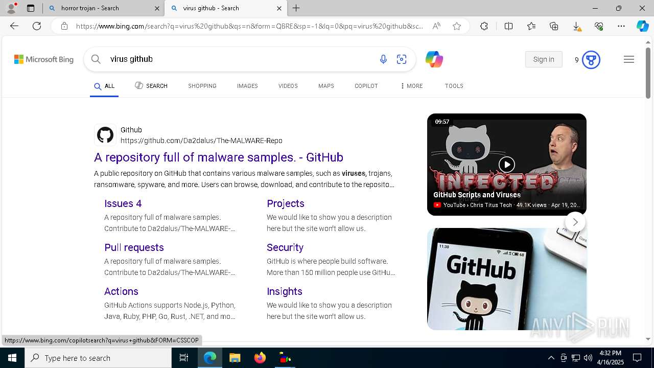Select the IMAGES tab
Viewport: 654px width, 368px height.
247,86
